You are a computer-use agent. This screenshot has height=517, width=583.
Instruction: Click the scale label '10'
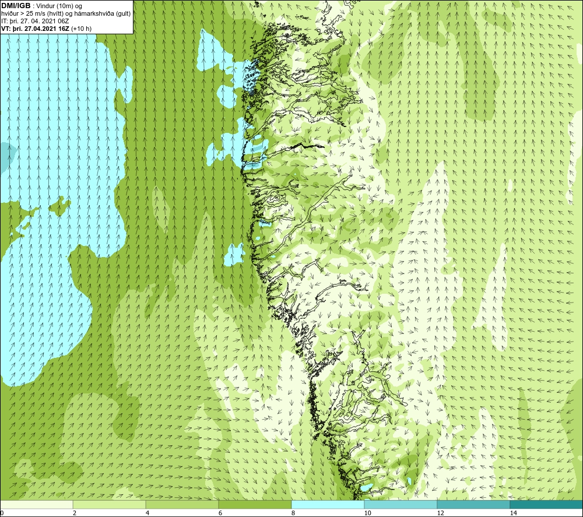click(x=367, y=514)
